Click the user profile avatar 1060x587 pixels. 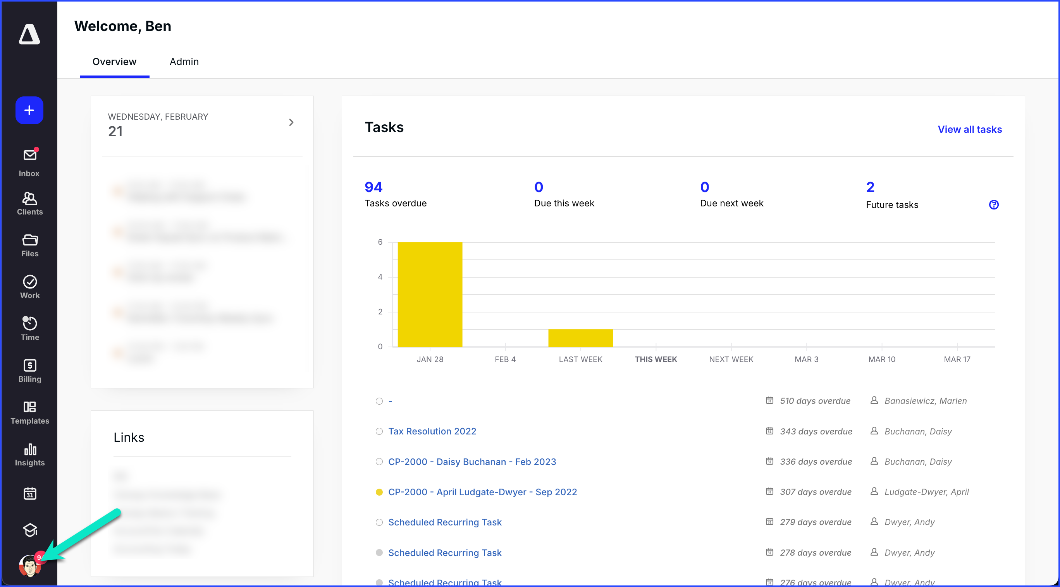(29, 566)
